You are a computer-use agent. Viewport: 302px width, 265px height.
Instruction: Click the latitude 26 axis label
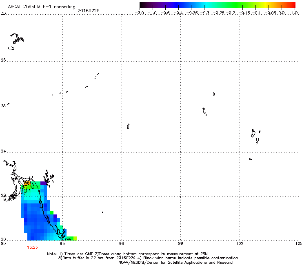coord(3,106)
